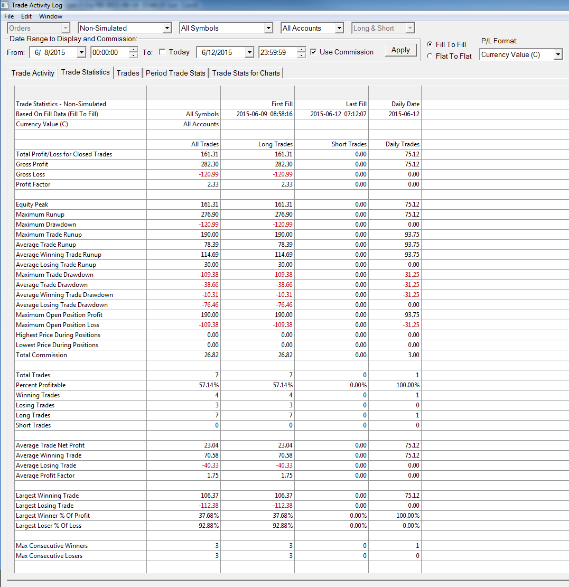The image size is (569, 587).
Task: Click the From time 00:00:00 field
Action: (x=110, y=52)
